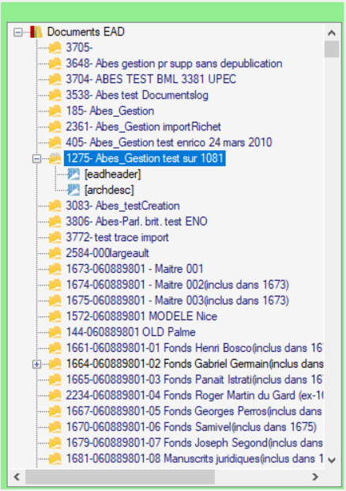This screenshot has width=346, height=491.
Task: Select 1673-060889801 - Maitre 001 entry
Action: click(134, 269)
